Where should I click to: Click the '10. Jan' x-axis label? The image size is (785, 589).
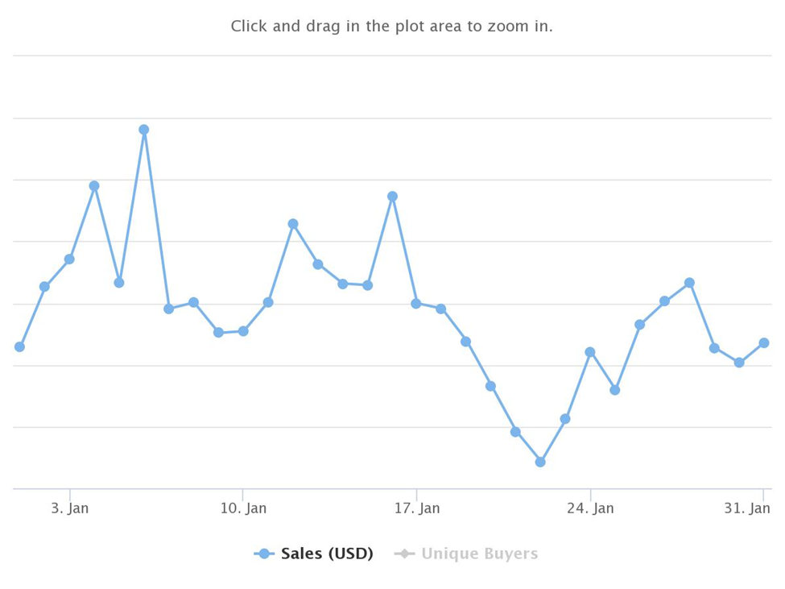(243, 508)
